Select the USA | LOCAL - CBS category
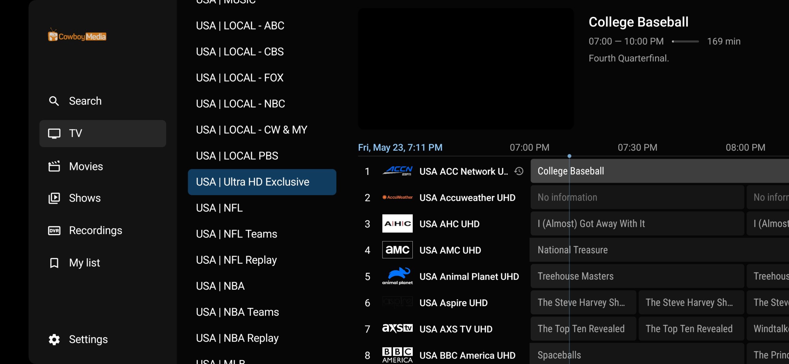789x364 pixels. pos(262,52)
